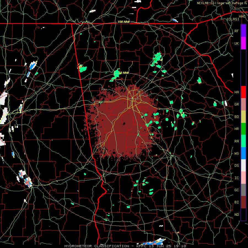Click the red HA swatch in the legend
Viewport: 248px width, 248px height.
pyautogui.click(x=243, y=92)
